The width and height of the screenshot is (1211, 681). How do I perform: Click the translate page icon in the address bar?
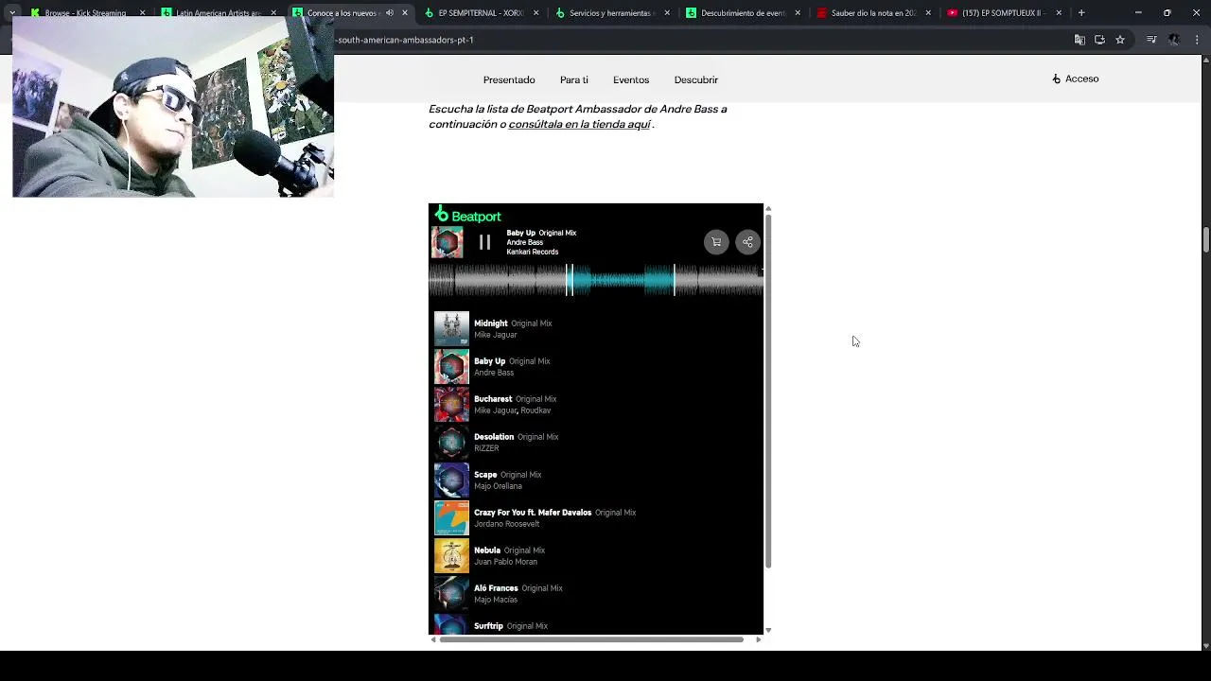(1079, 40)
